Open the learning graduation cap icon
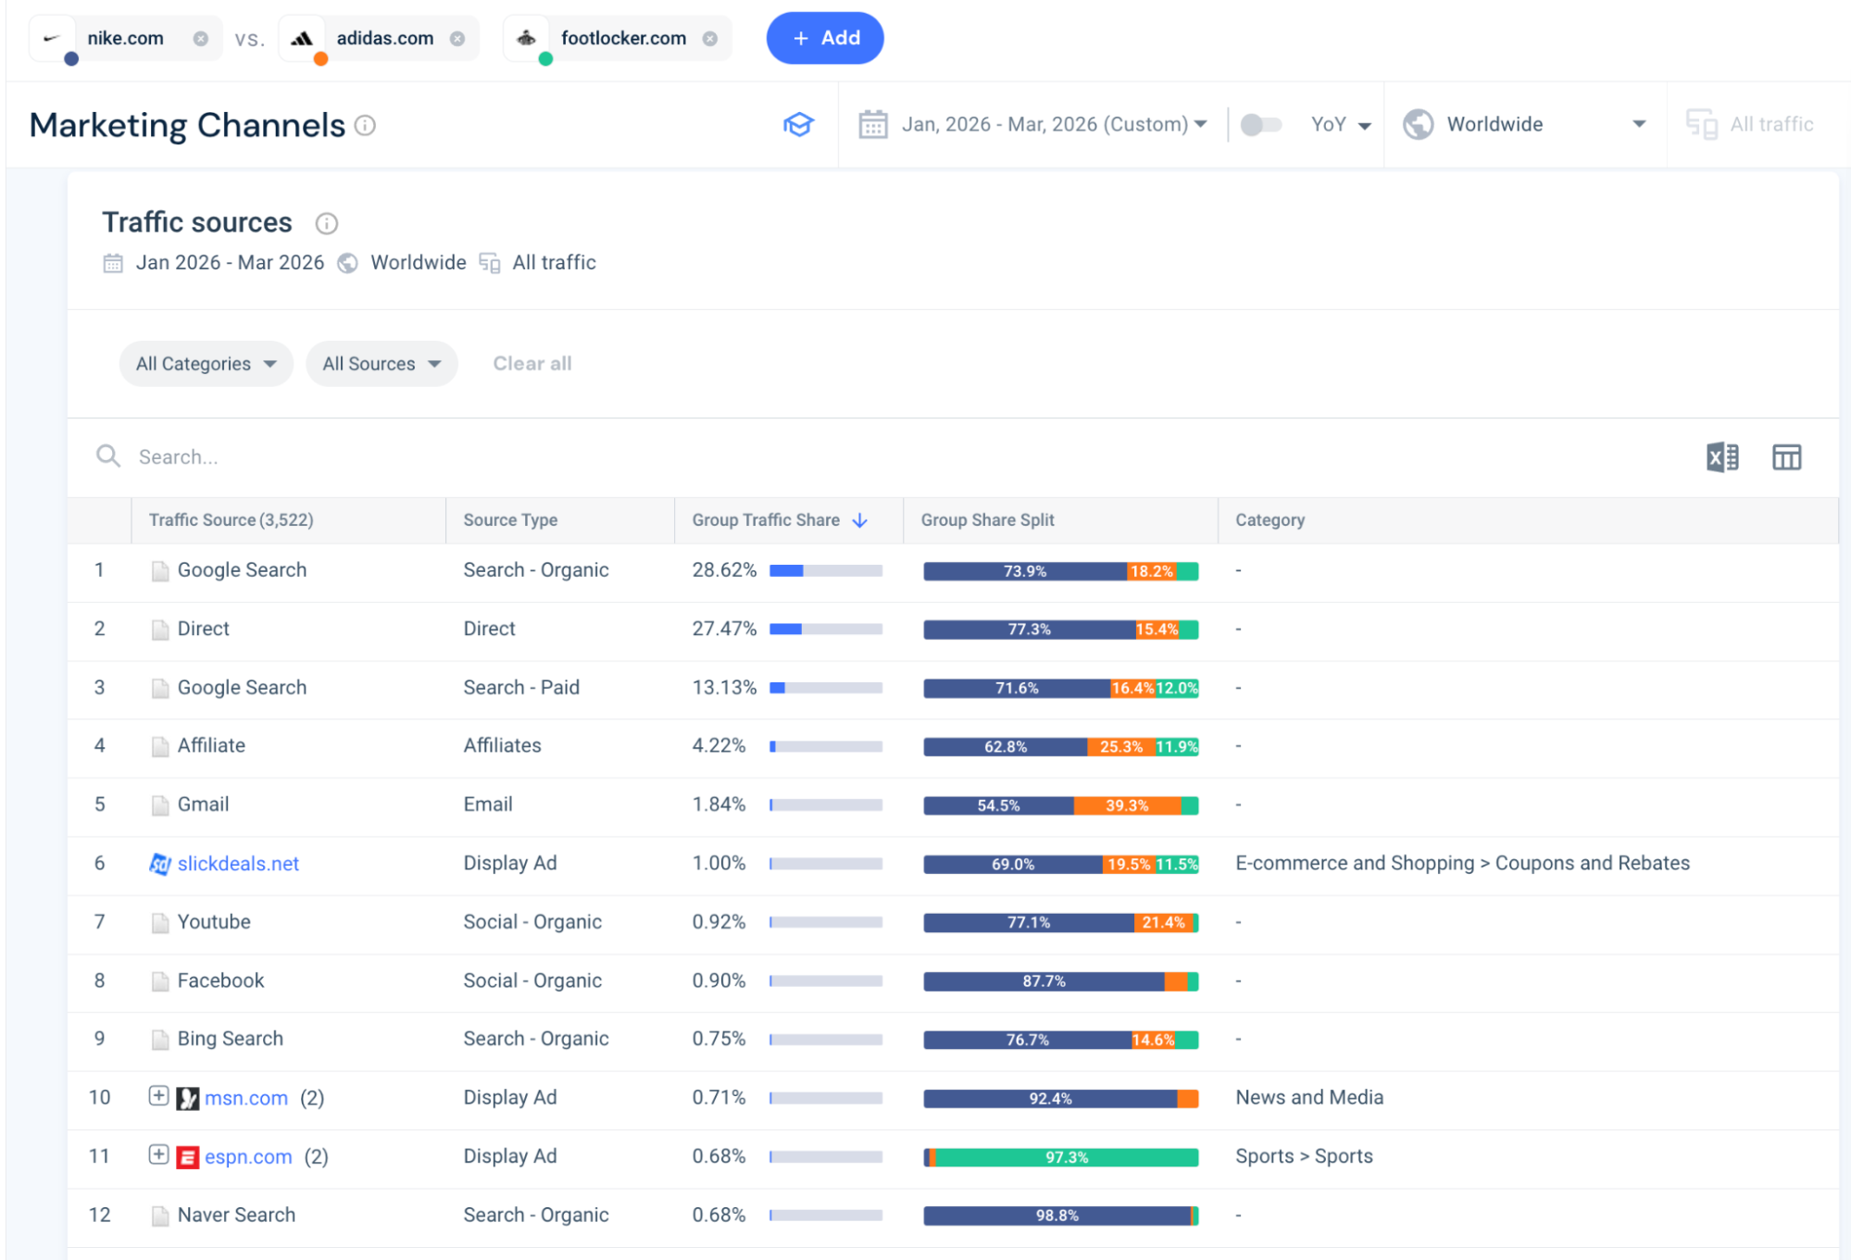 tap(798, 124)
